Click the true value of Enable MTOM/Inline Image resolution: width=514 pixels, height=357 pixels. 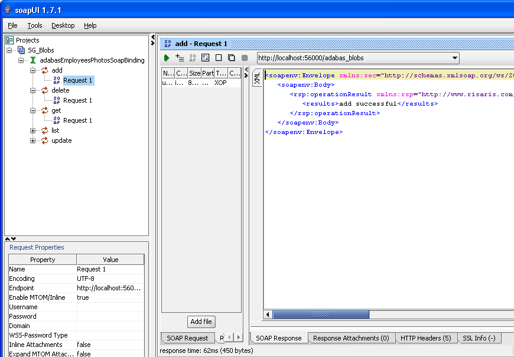pyautogui.click(x=110, y=297)
